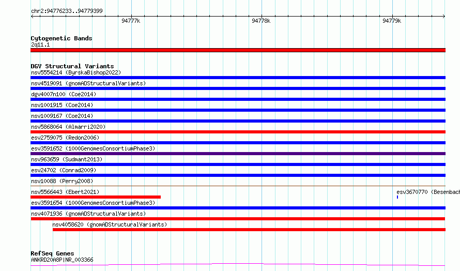Click the 94777k ruler tick label
460x271 pixels.
click(x=131, y=21)
